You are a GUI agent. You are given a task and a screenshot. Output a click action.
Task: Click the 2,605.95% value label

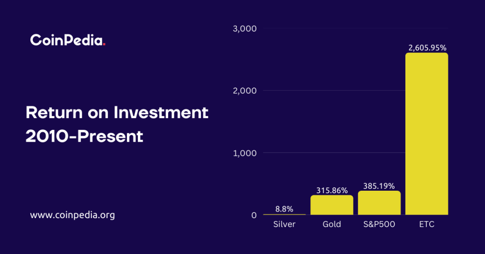coord(427,48)
